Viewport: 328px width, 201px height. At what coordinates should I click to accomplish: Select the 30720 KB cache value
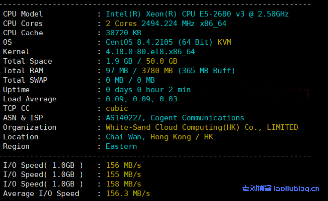124,33
